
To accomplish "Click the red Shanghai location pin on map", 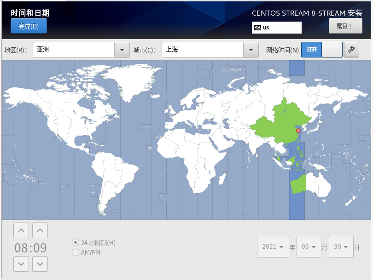I will [x=298, y=131].
